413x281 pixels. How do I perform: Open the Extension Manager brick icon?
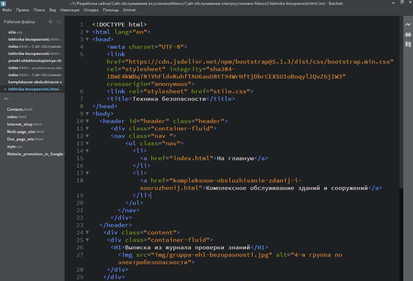pyautogui.click(x=408, y=34)
